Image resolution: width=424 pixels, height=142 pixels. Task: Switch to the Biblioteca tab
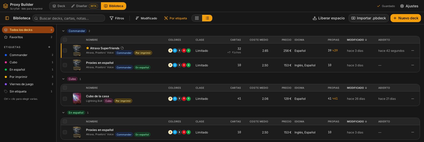(x=114, y=6)
